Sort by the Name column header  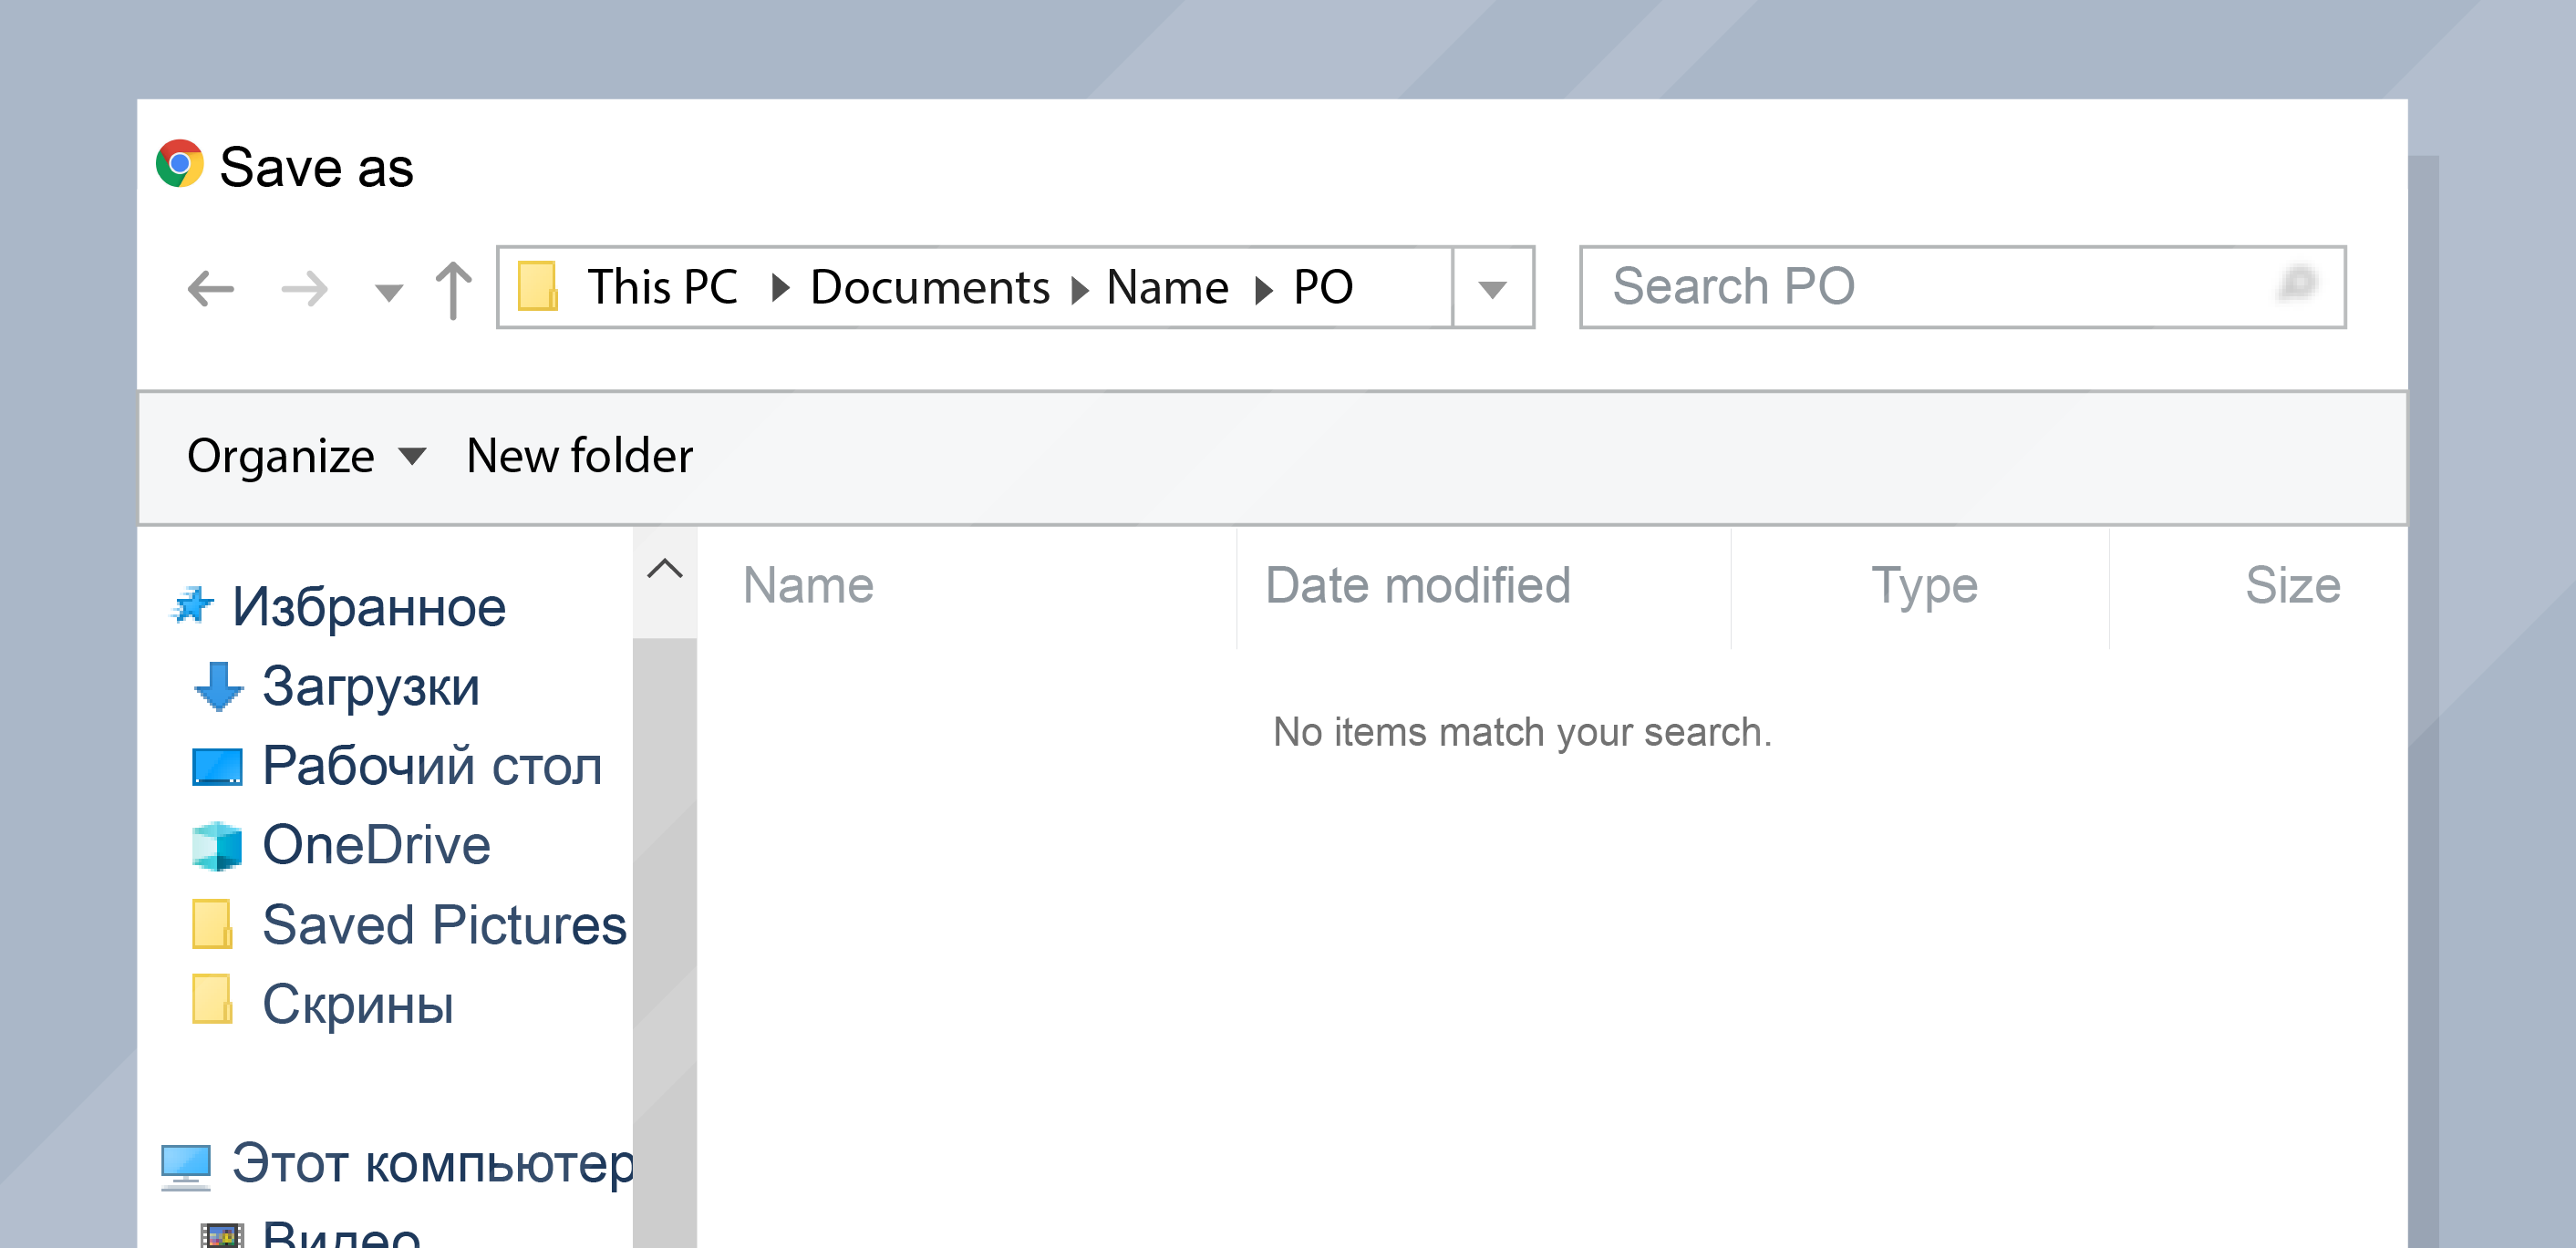coord(808,586)
